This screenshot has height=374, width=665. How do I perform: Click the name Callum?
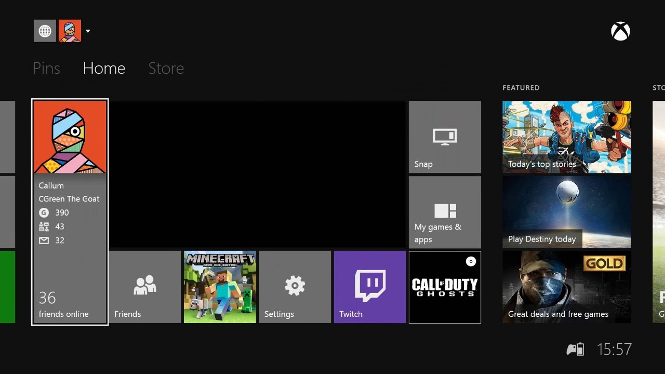[x=51, y=185]
